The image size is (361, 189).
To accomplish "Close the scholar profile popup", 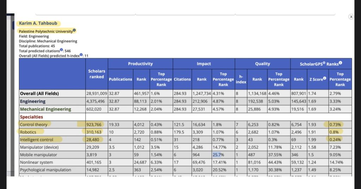I will [351, 17].
